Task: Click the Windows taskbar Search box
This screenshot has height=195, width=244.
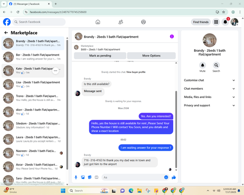Action: pos(89,191)
